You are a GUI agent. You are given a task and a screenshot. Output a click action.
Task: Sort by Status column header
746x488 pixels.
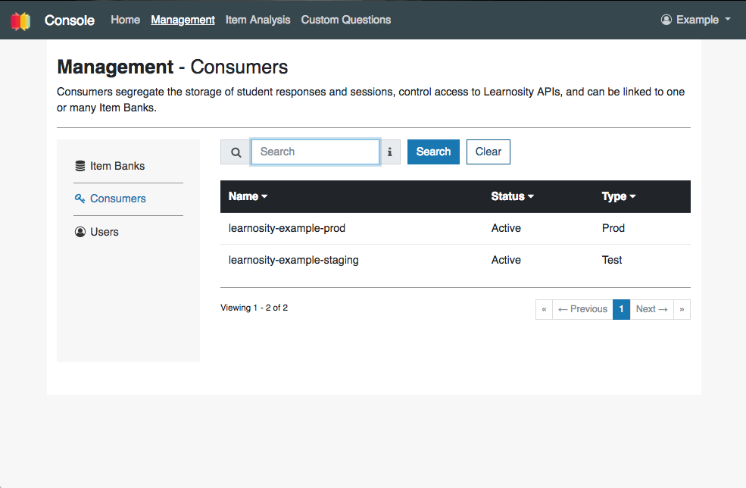pos(513,196)
